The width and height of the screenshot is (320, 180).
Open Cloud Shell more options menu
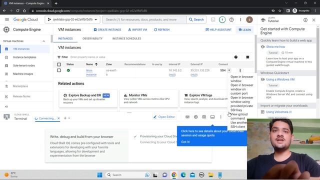click(220, 117)
